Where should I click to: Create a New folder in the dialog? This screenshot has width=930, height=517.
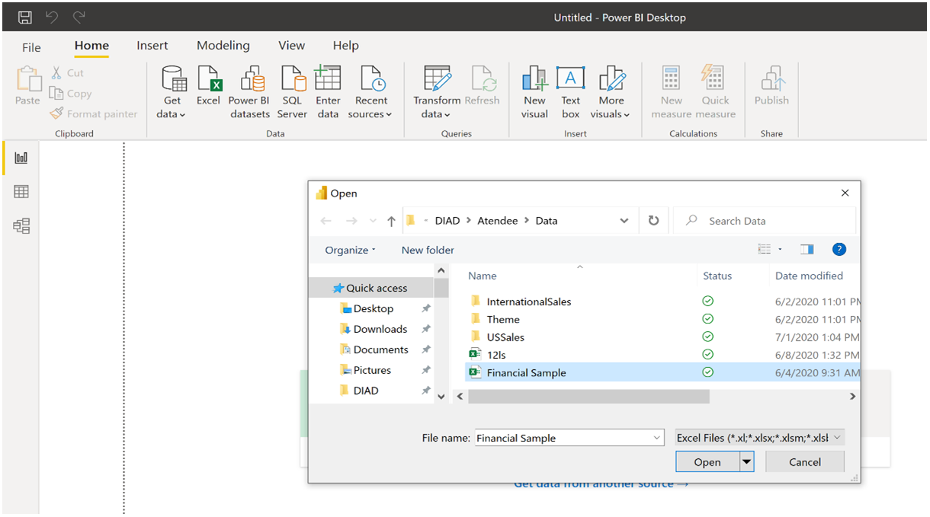(x=427, y=250)
